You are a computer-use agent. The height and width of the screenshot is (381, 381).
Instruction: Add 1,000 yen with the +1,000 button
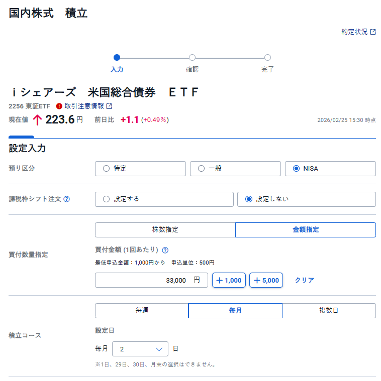(x=229, y=280)
